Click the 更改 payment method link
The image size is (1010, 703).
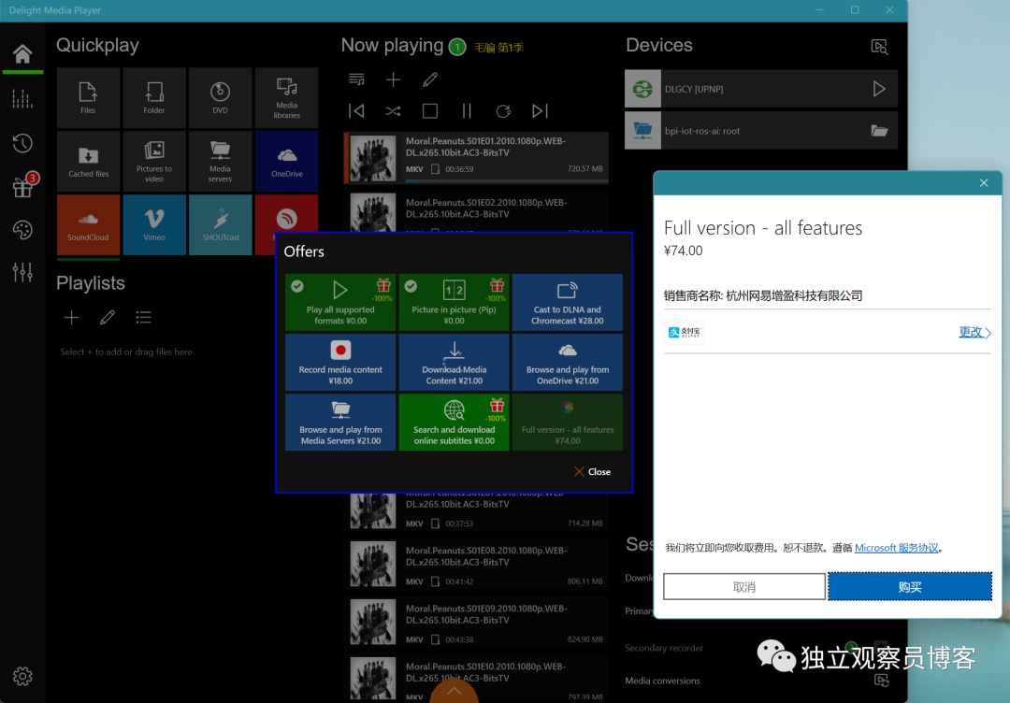974,332
